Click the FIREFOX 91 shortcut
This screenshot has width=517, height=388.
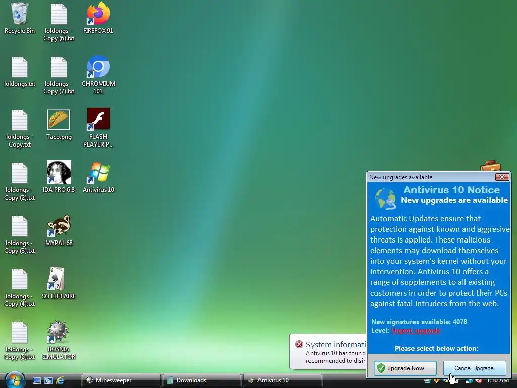pos(98,18)
